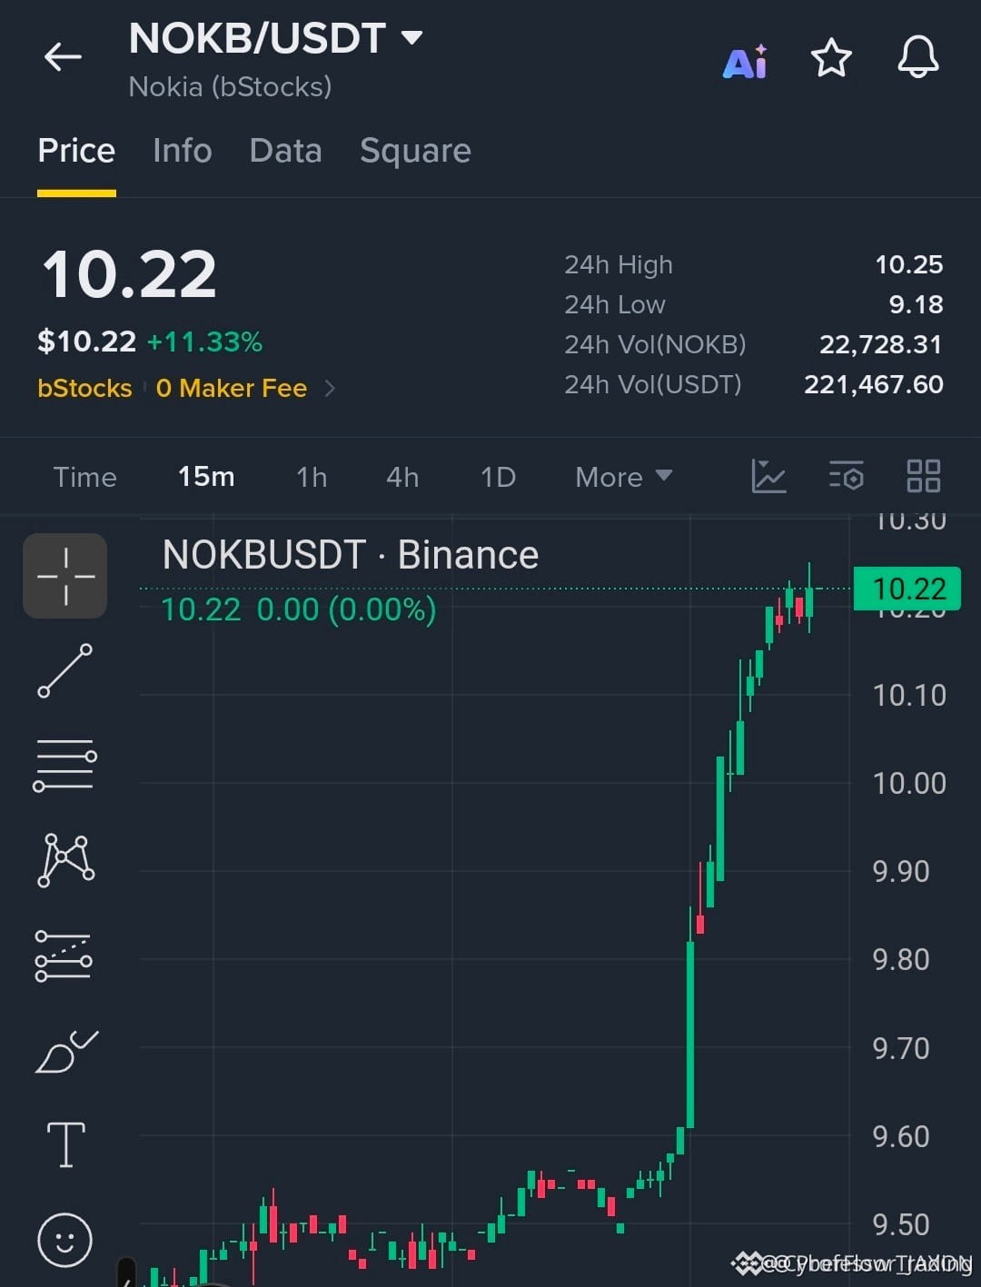Image resolution: width=981 pixels, height=1287 pixels.
Task: Tap the NOKBUSDT · Binance chart title
Action: 351,555
